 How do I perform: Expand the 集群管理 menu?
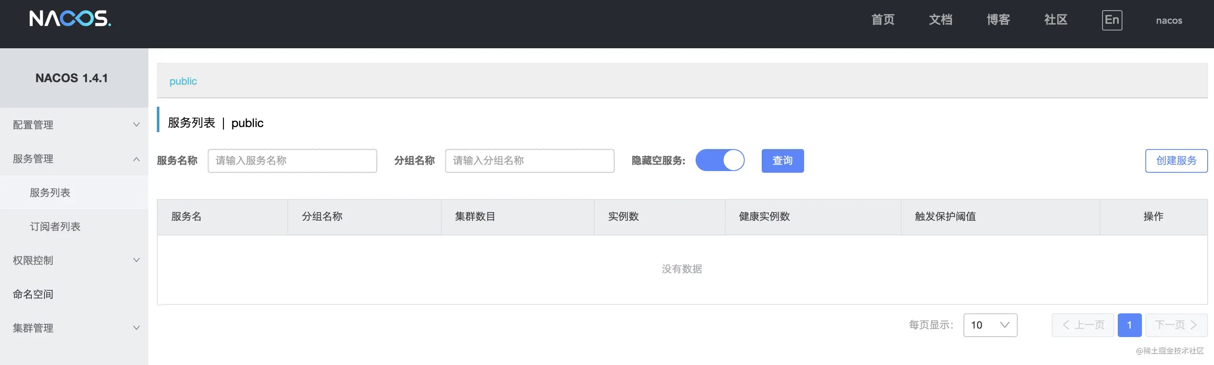coord(74,328)
